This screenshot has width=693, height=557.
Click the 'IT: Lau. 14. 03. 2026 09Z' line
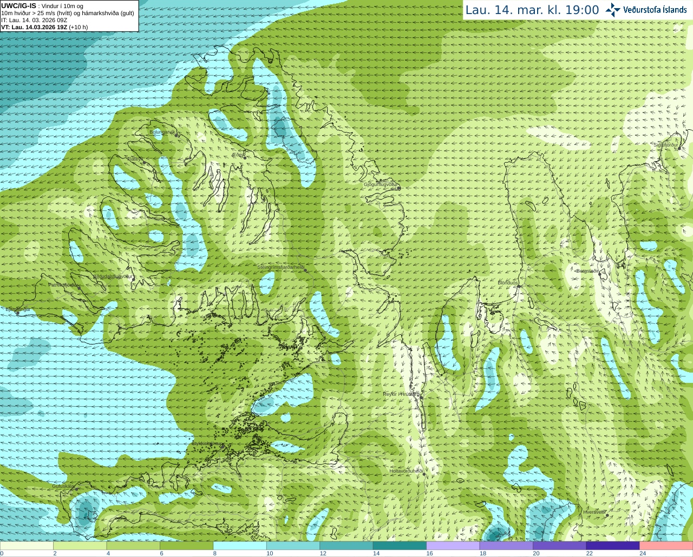click(x=34, y=20)
